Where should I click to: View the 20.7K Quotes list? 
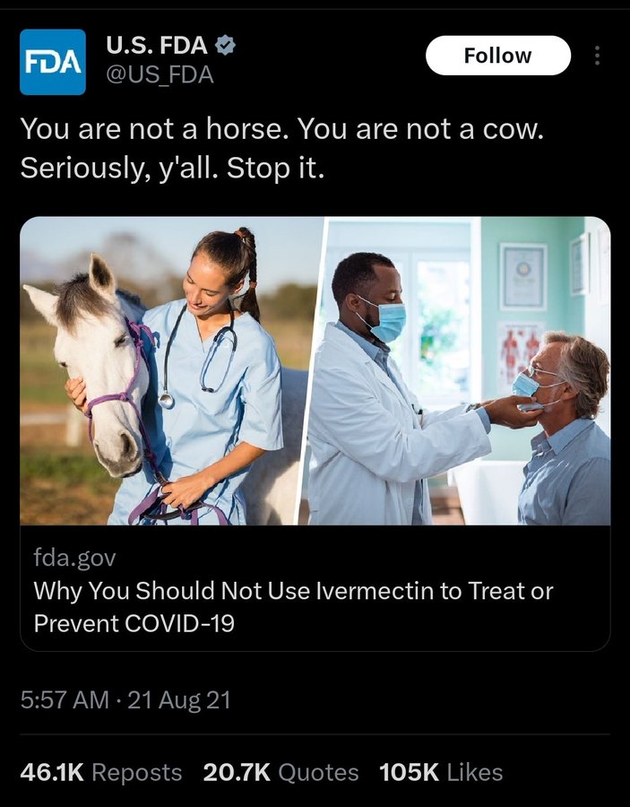[x=280, y=773]
